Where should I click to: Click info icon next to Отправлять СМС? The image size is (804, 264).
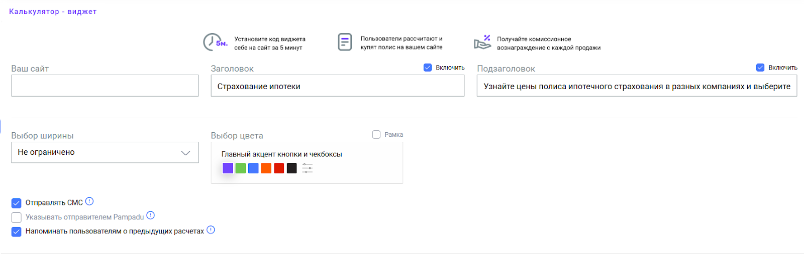click(x=89, y=201)
